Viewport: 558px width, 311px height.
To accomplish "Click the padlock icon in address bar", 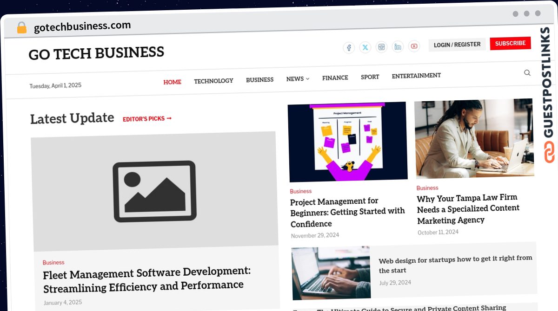I will pyautogui.click(x=21, y=28).
